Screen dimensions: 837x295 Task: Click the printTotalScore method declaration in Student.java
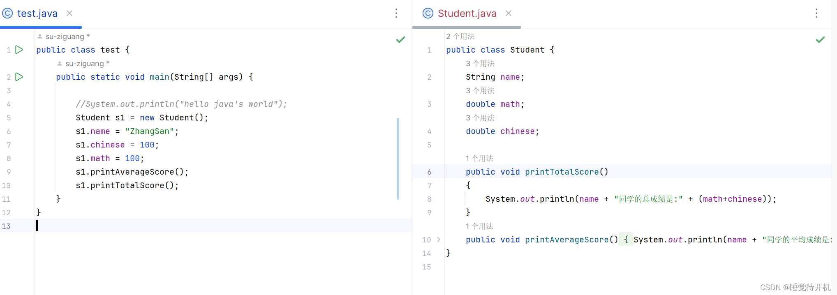click(x=537, y=172)
